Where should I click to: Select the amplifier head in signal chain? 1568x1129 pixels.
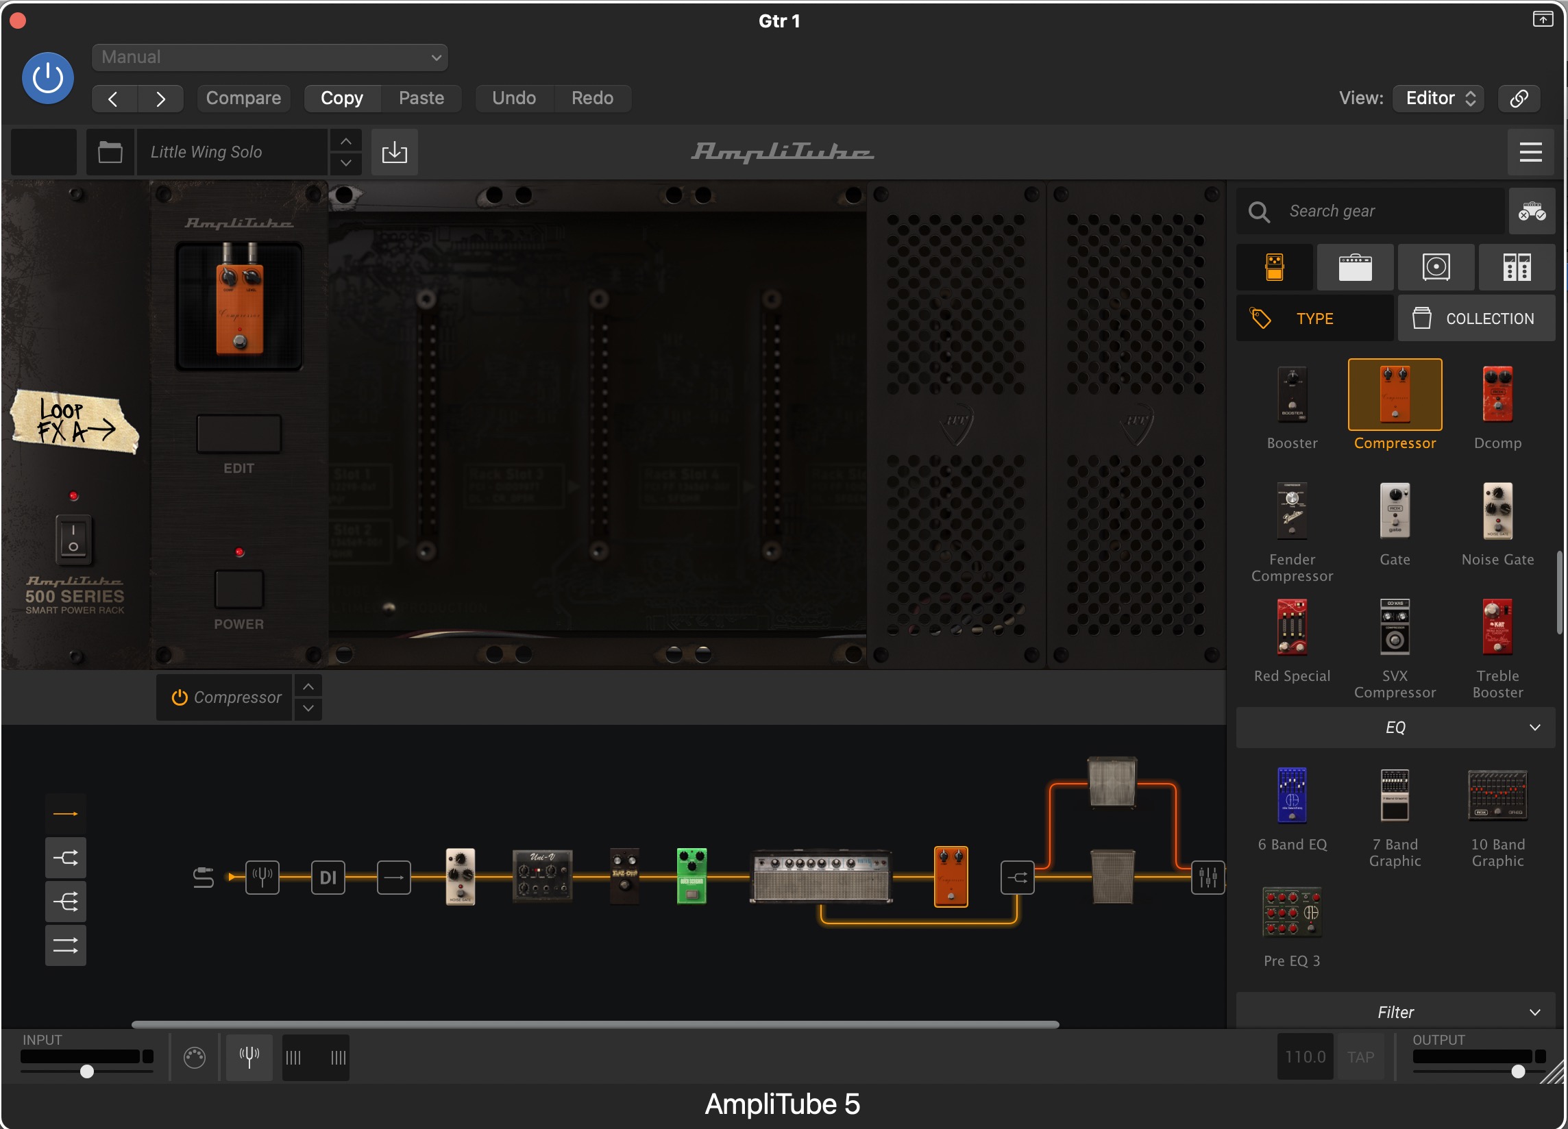tap(821, 878)
